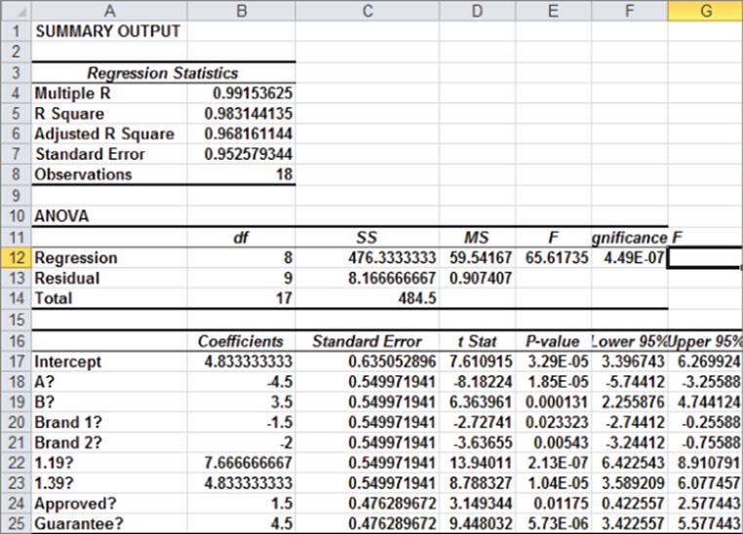
Task: Select row 12 header
Action: point(17,257)
